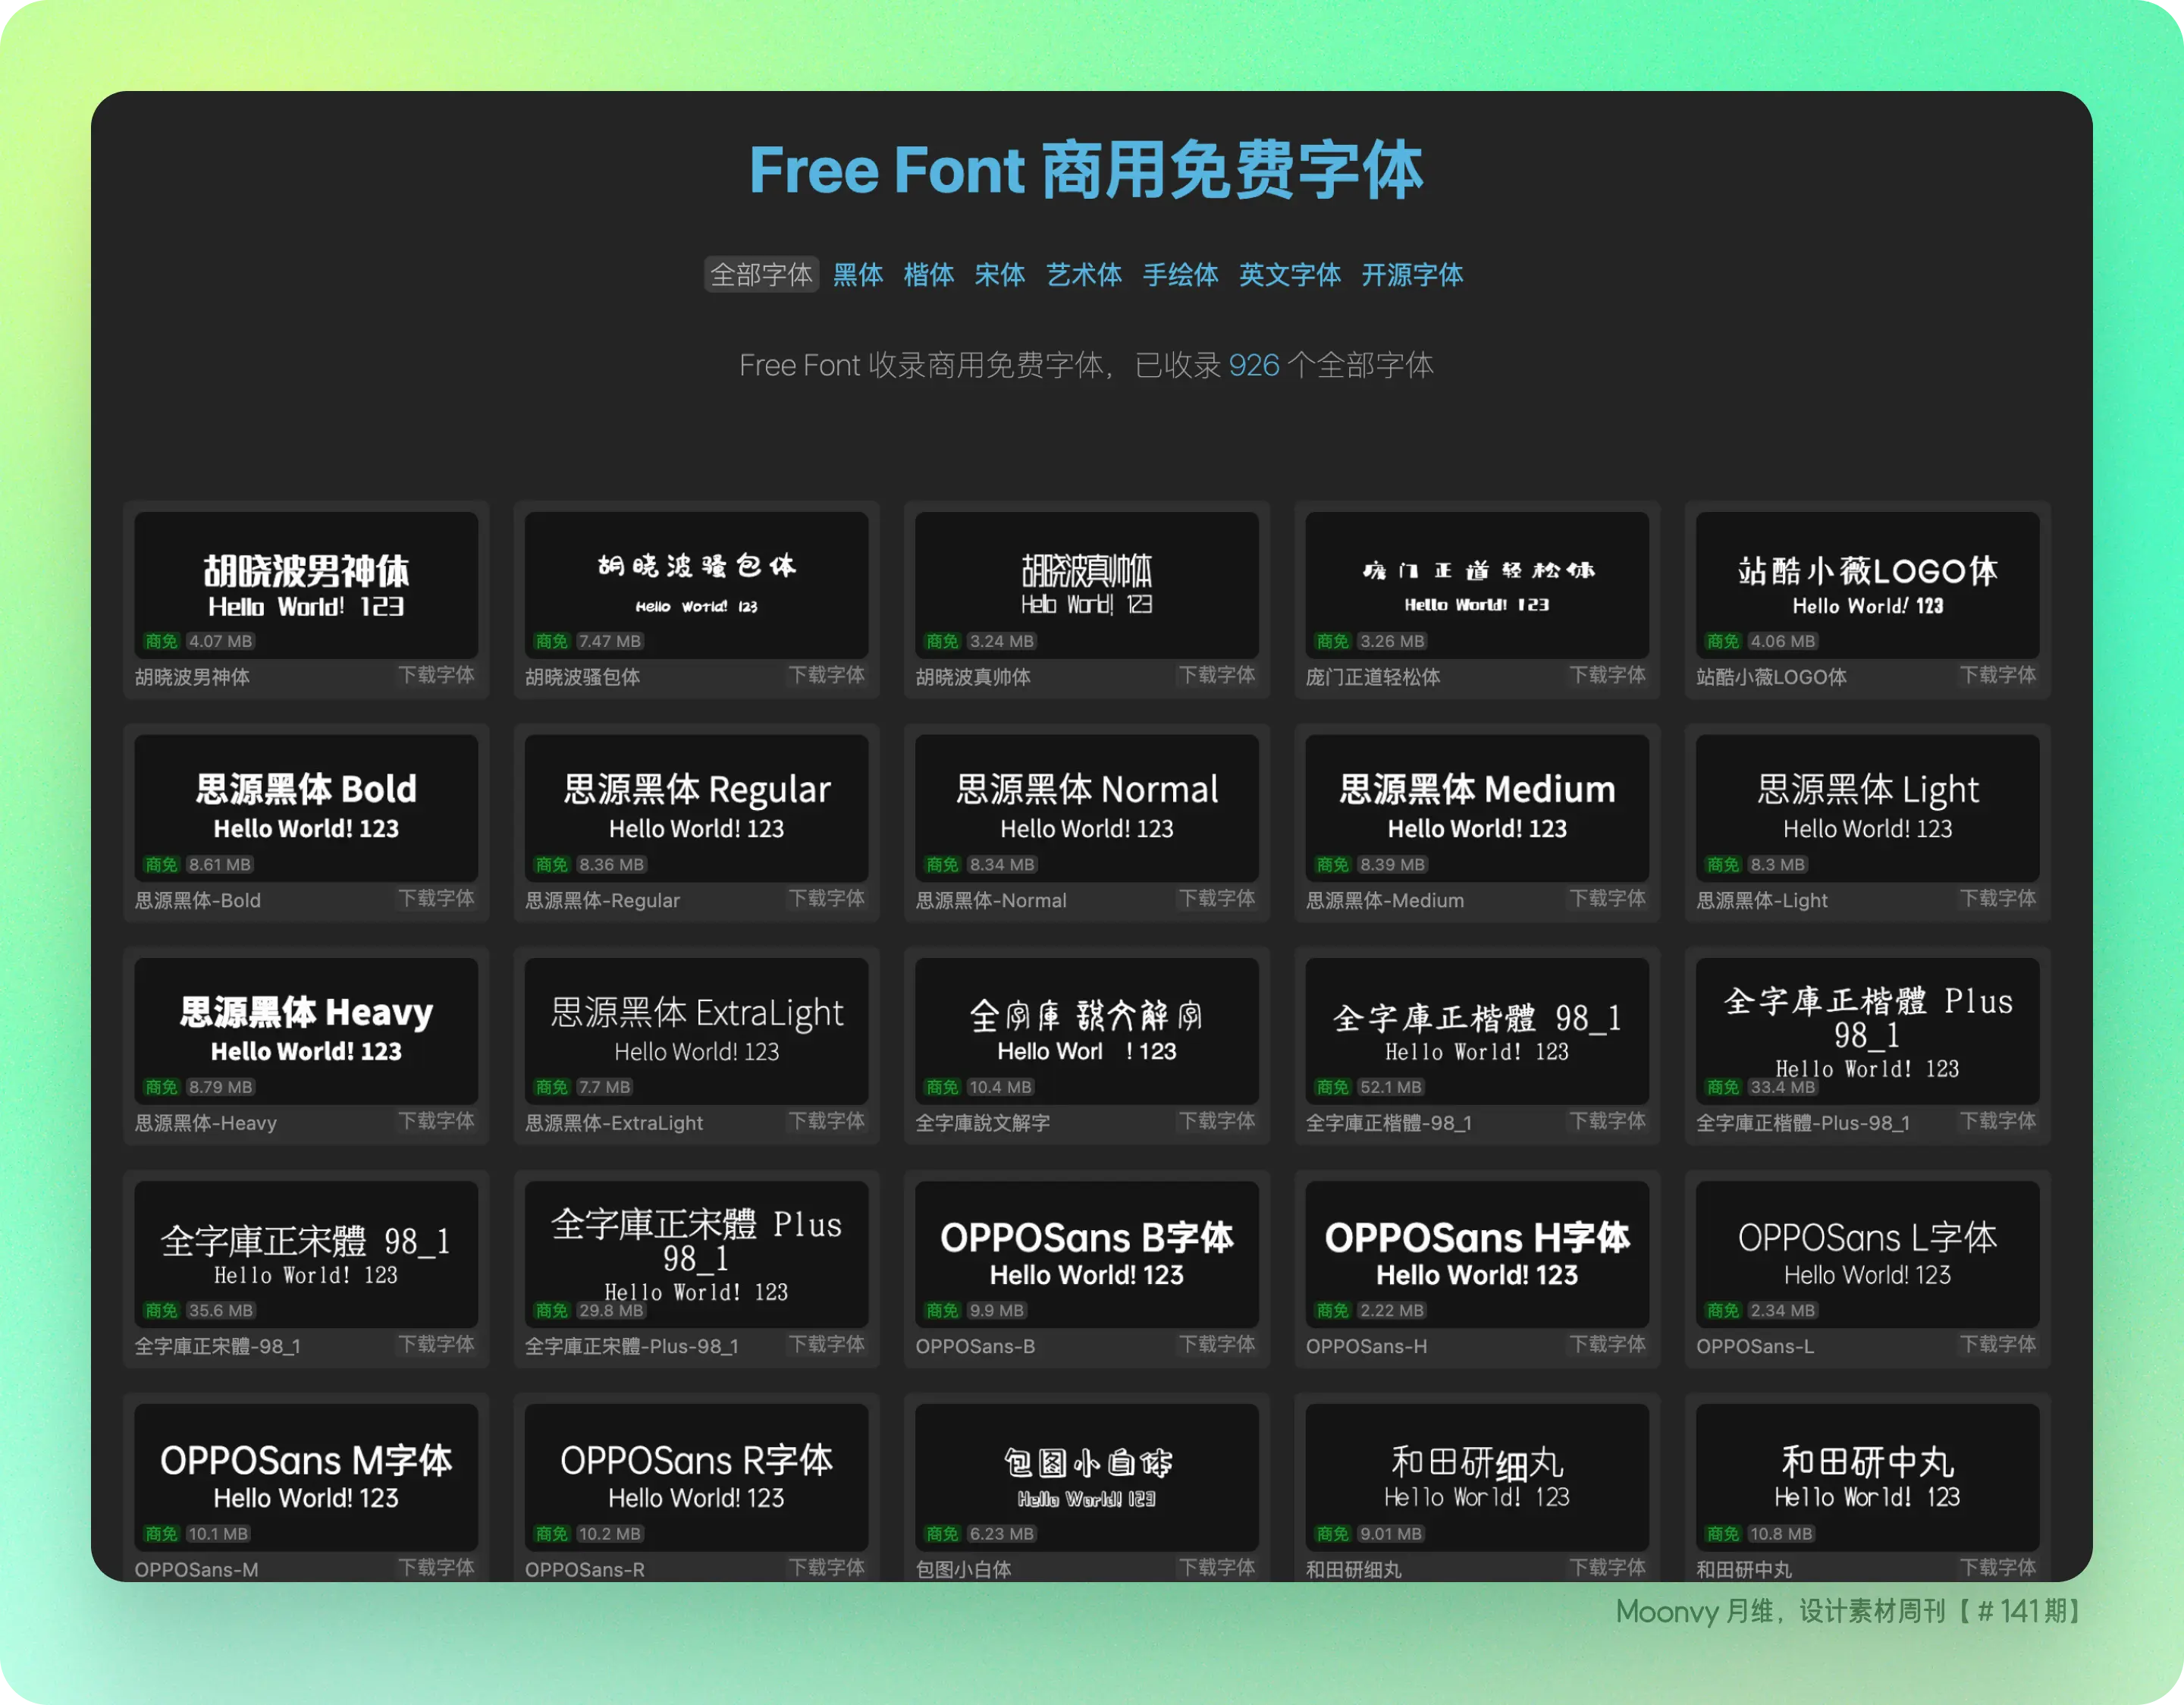2184x1705 pixels.
Task: Open the 胡晓波骚包体 preview thumbnail
Action: coord(696,585)
